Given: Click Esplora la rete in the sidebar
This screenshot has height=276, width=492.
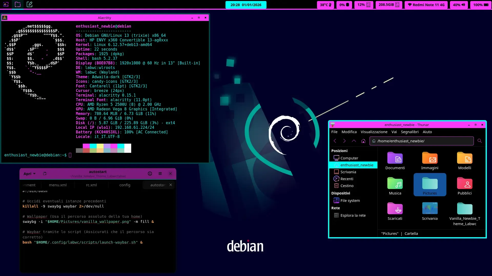Looking at the screenshot, I should (353, 215).
